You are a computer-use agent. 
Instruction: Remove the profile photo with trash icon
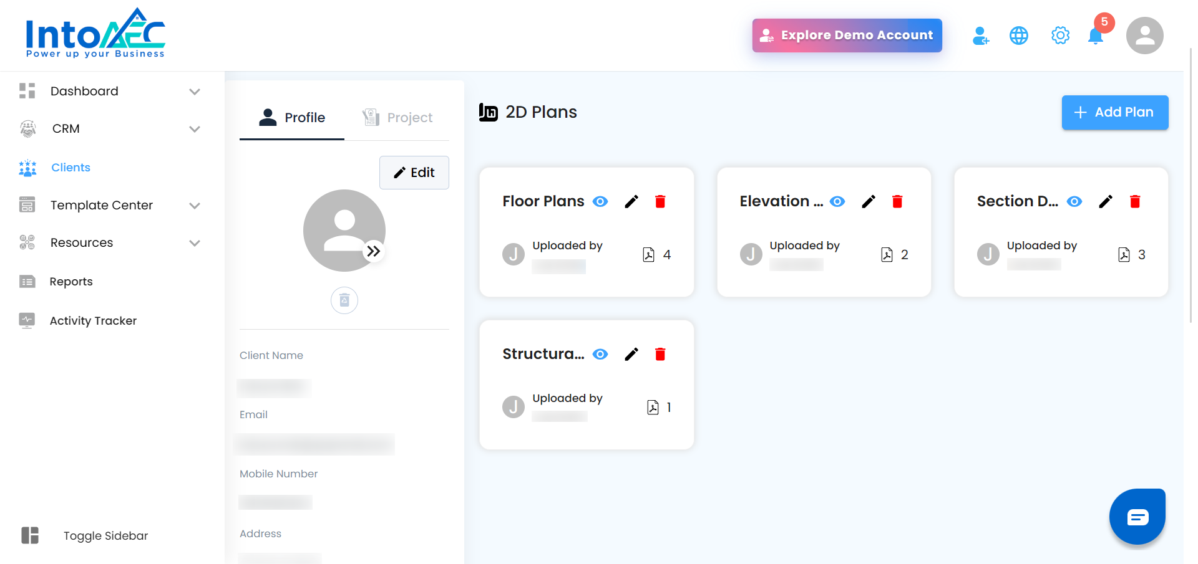pos(344,300)
